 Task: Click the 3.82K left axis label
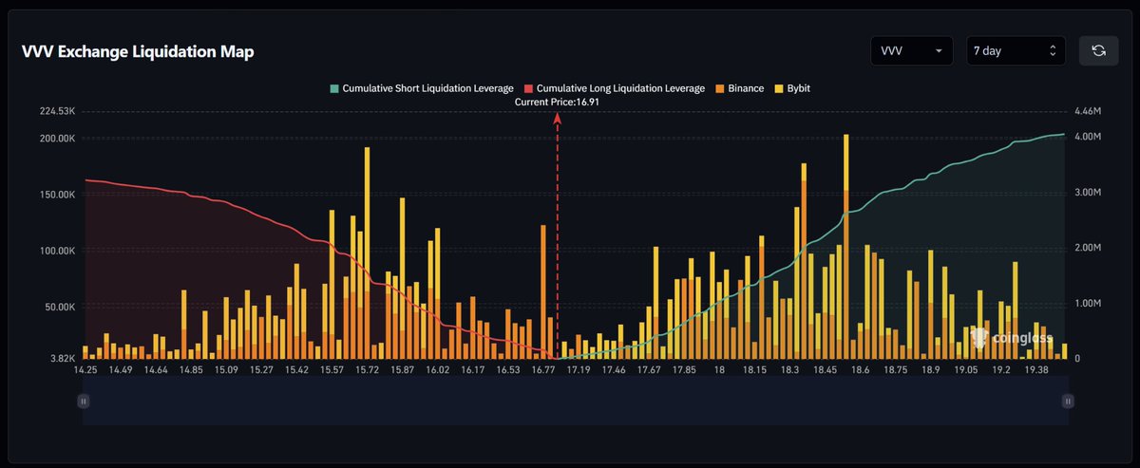point(62,359)
